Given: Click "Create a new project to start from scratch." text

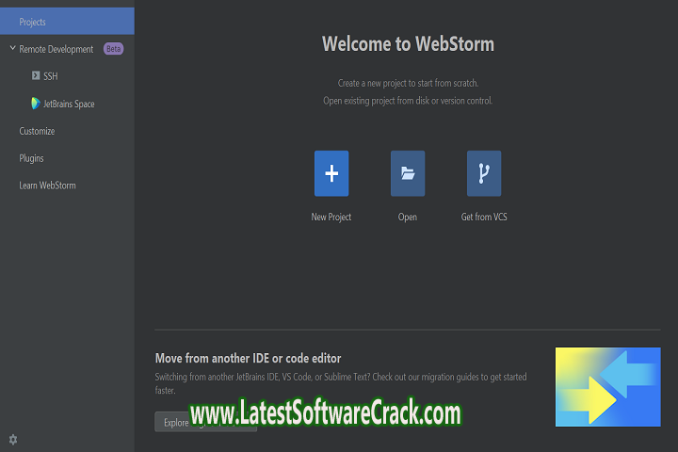Looking at the screenshot, I should pos(408,83).
